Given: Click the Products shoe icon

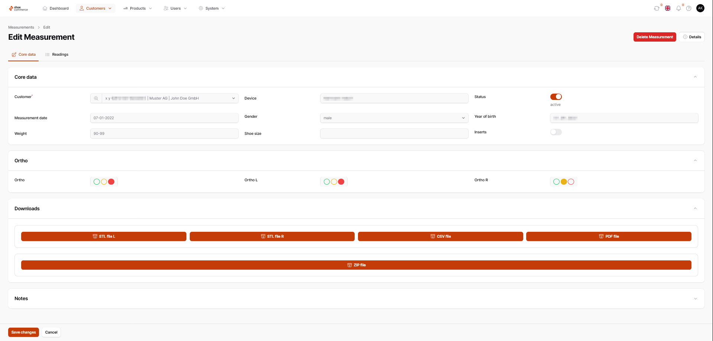Looking at the screenshot, I should 126,8.
